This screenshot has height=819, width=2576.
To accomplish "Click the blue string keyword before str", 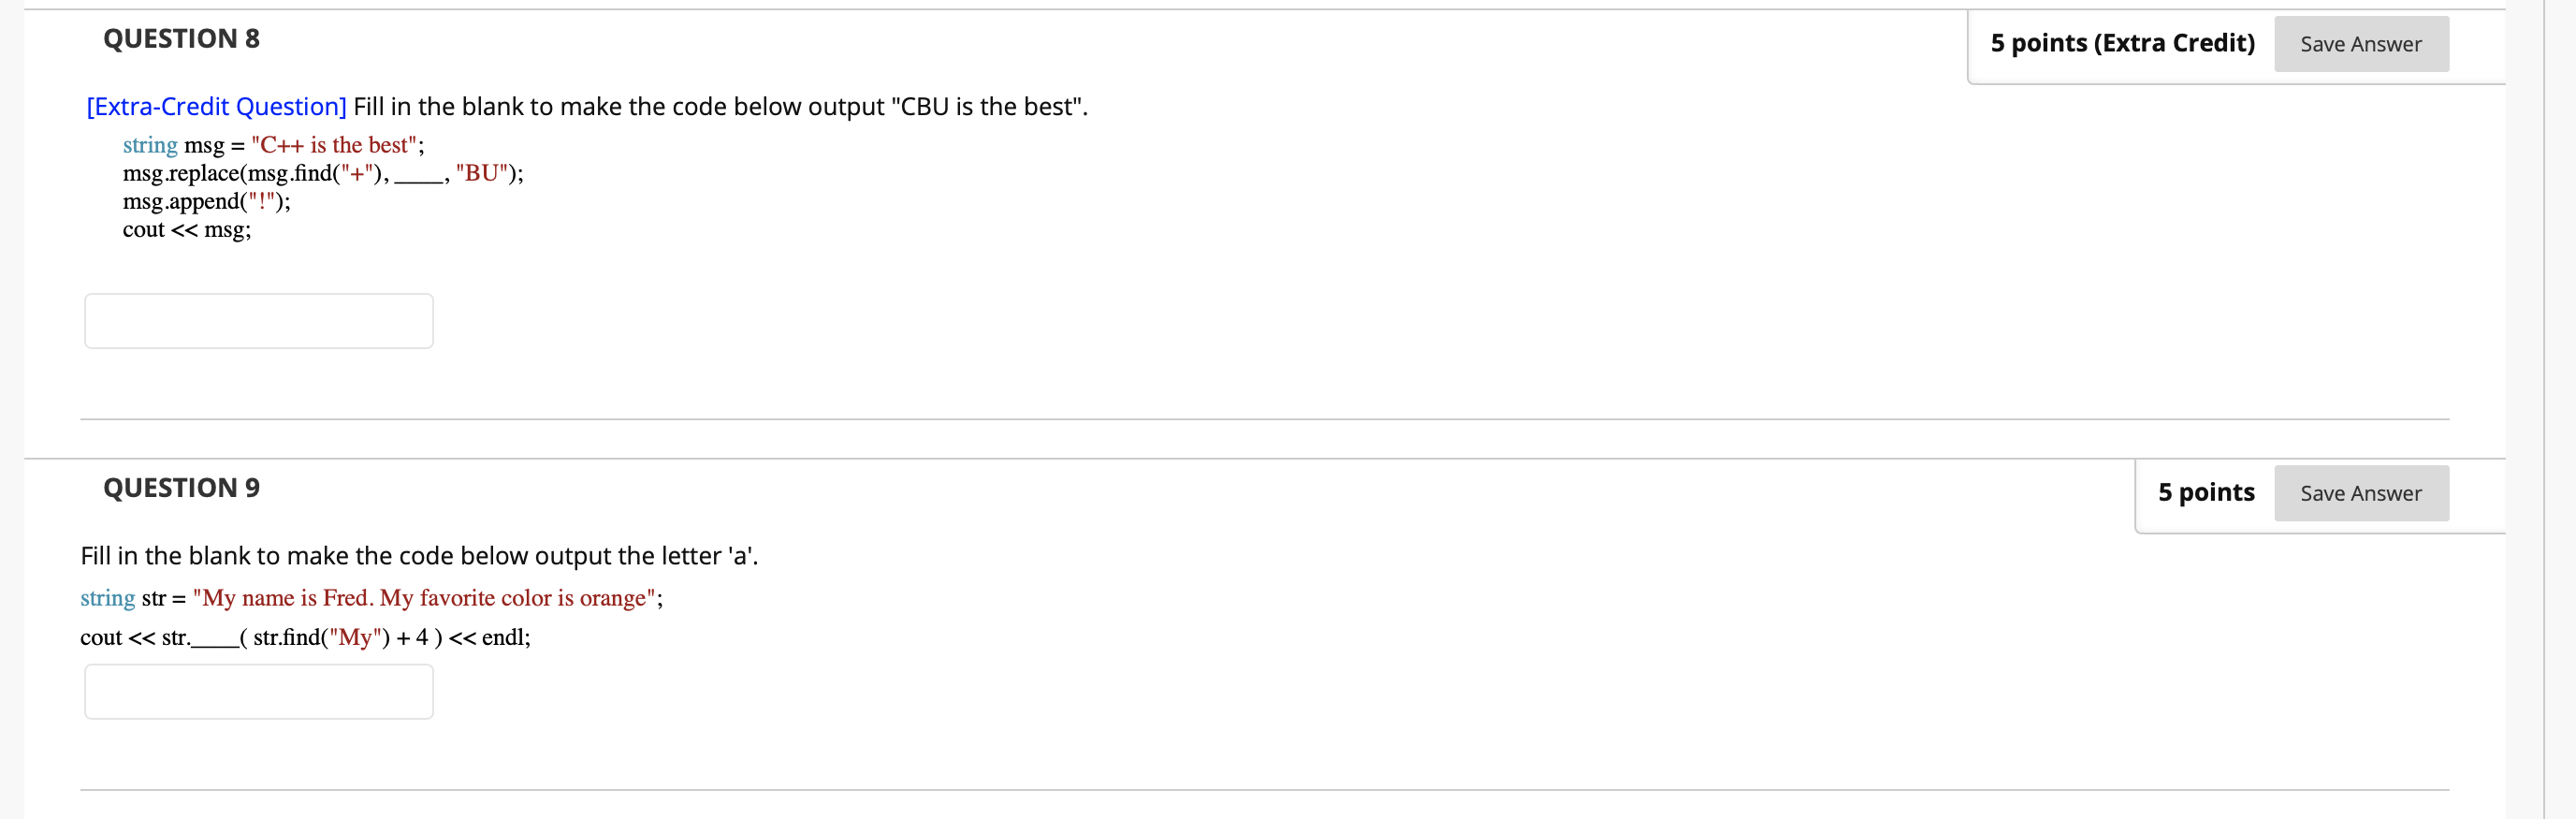I will click(108, 598).
